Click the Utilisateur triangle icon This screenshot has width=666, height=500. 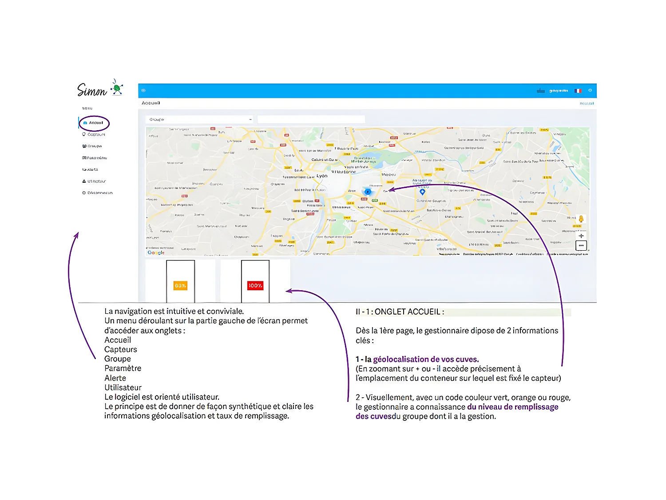click(x=84, y=181)
